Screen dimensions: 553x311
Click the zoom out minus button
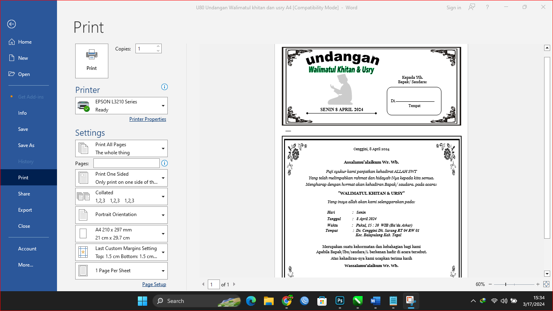490,284
